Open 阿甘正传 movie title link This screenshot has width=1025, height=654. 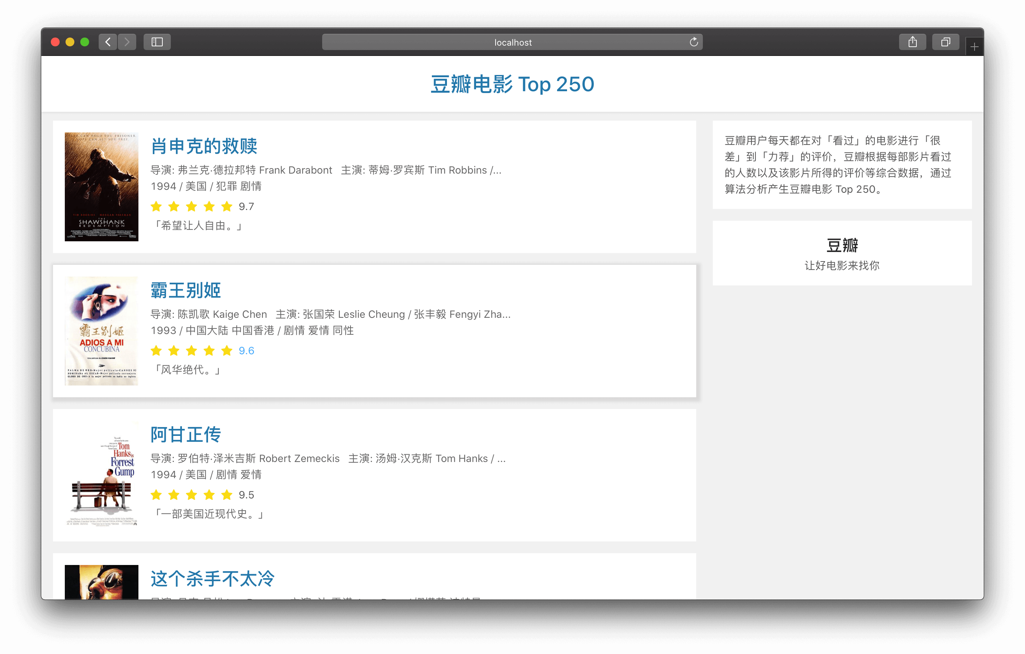(186, 434)
